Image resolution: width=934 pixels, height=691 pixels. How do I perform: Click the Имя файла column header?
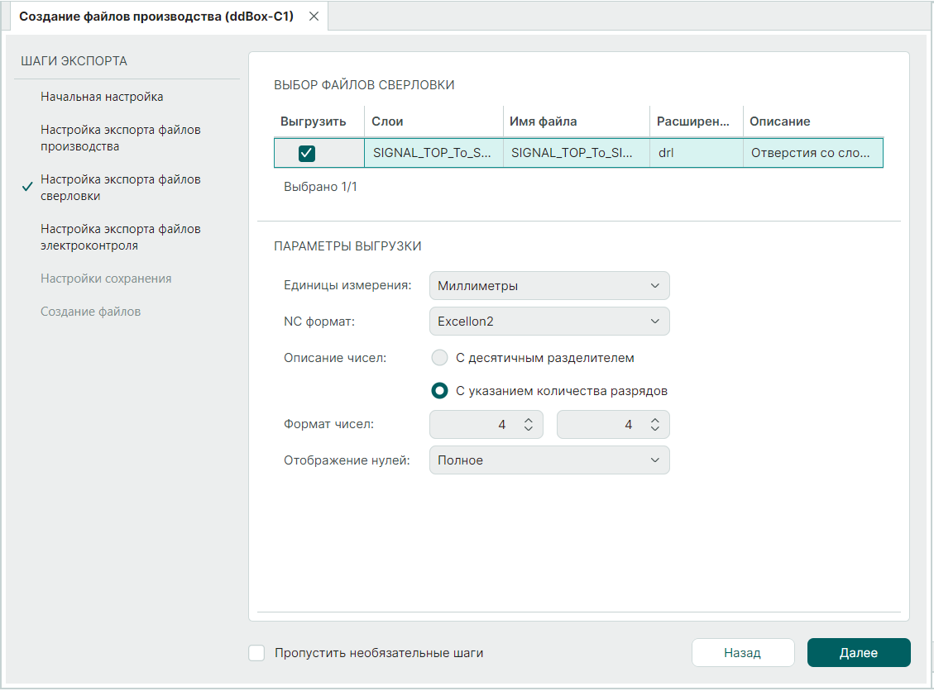544,122
